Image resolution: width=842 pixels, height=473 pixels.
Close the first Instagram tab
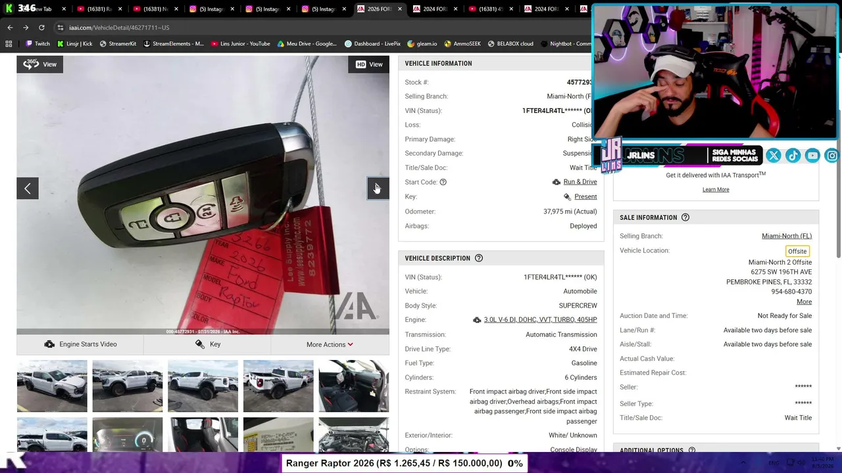(x=232, y=9)
